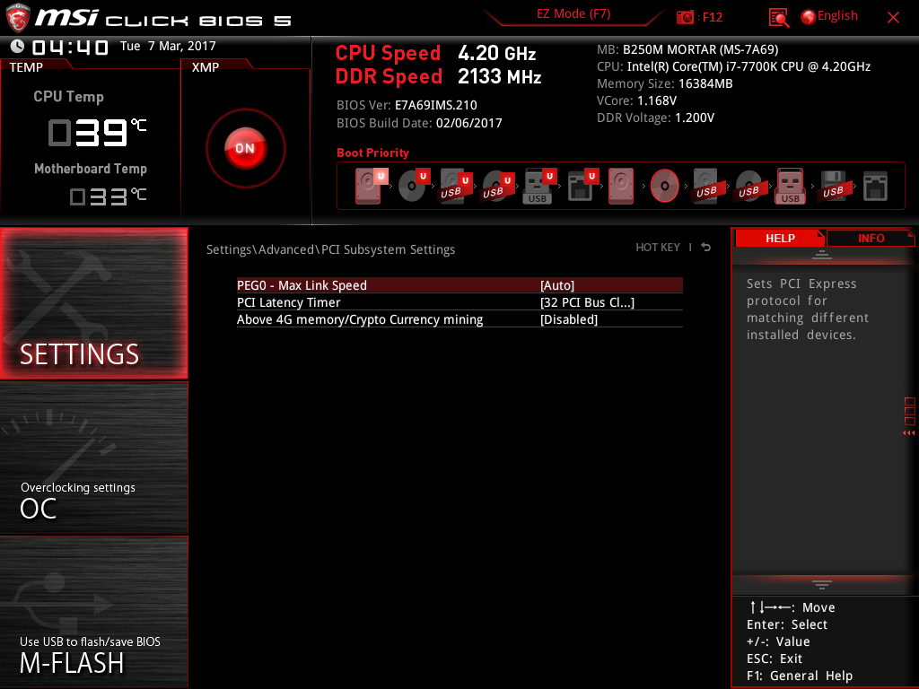Open the OC overclocking settings section
919x689 pixels.
[94, 458]
